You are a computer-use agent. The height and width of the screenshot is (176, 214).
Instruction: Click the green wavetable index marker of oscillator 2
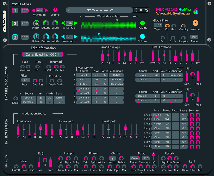[117, 20]
